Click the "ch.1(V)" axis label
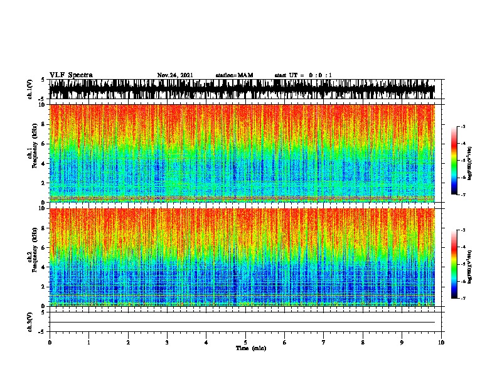This screenshot has height=384, width=497. (30, 89)
